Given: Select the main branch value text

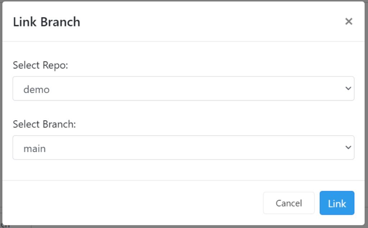Looking at the screenshot, I should pos(34,149).
